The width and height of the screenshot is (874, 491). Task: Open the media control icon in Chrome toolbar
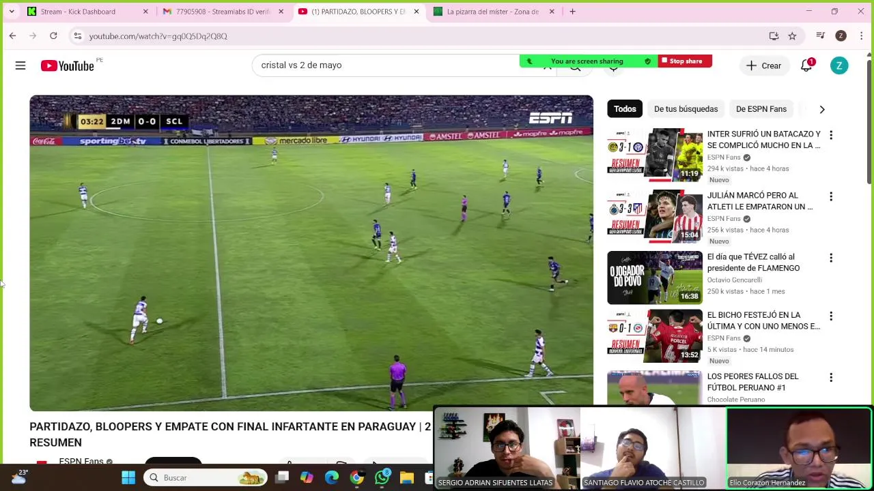point(821,35)
